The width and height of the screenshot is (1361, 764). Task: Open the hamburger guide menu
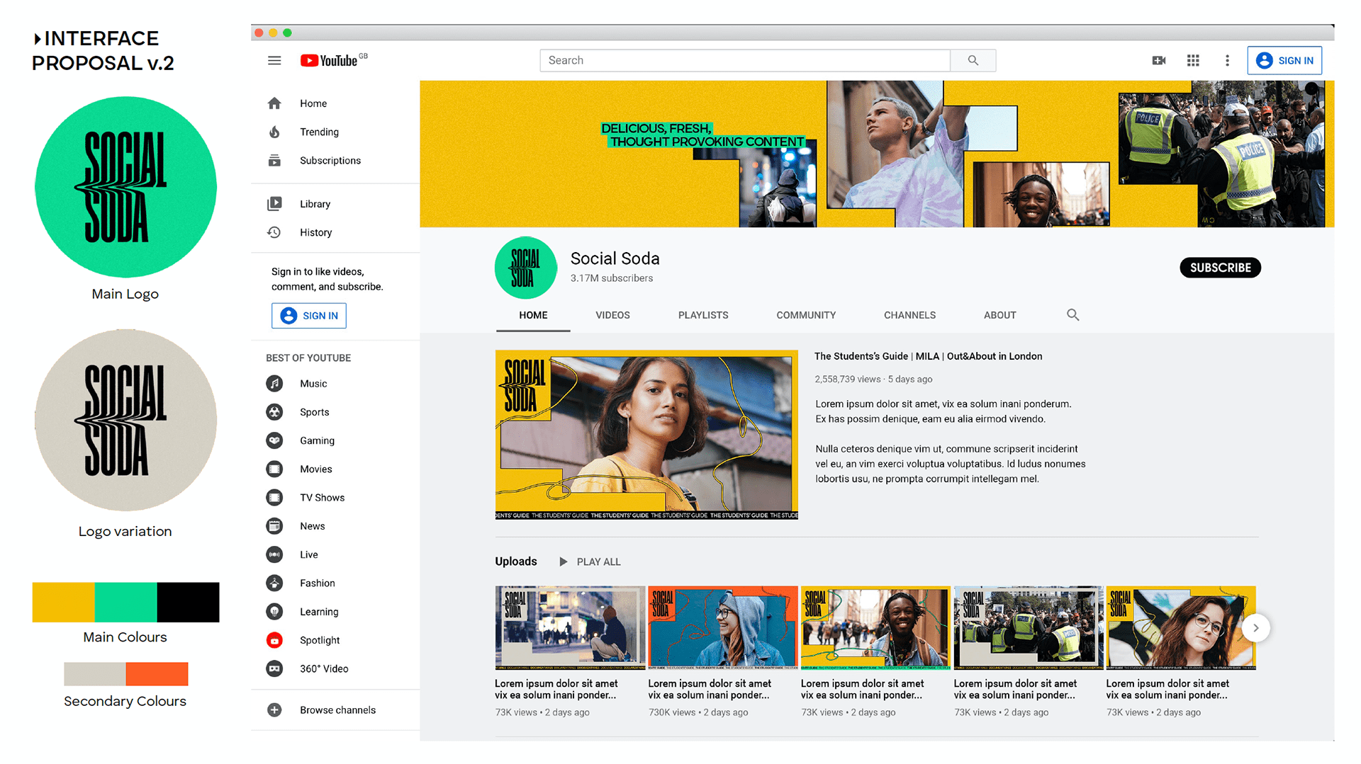[274, 61]
